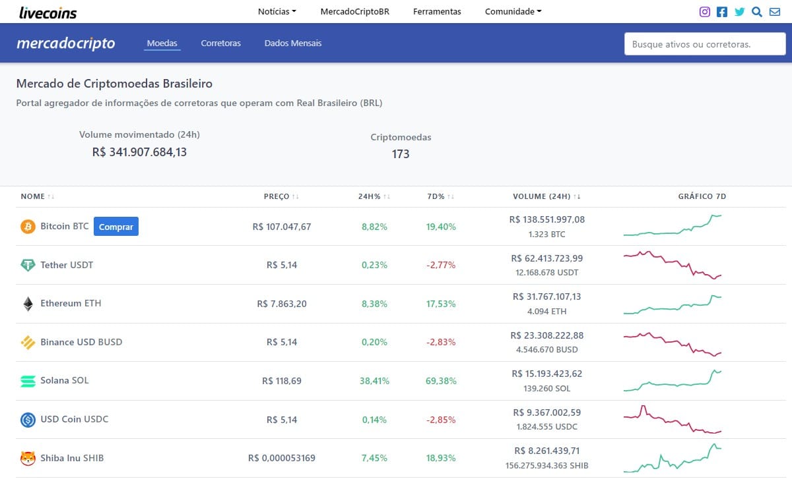
Task: Sort the table by Preço column arrows
Action: coord(296,196)
